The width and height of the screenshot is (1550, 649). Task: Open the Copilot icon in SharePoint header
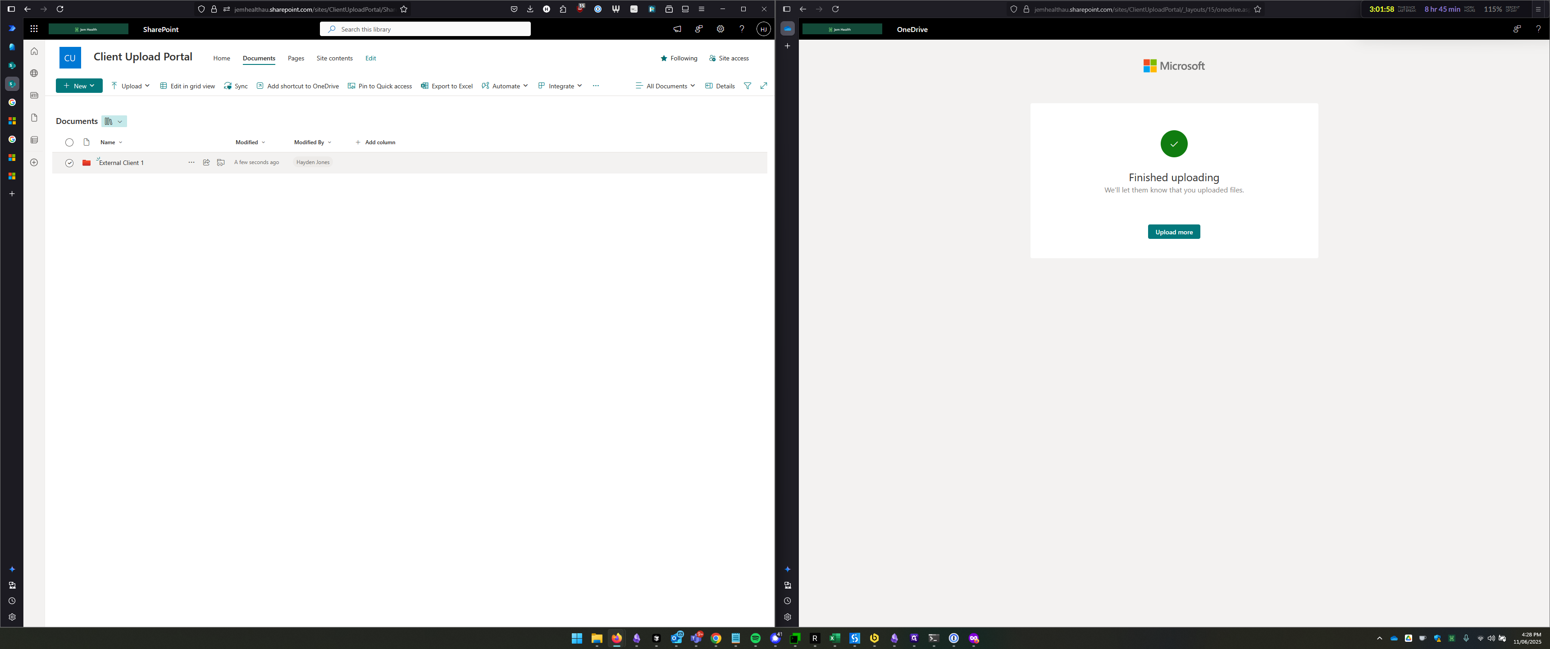coord(698,29)
